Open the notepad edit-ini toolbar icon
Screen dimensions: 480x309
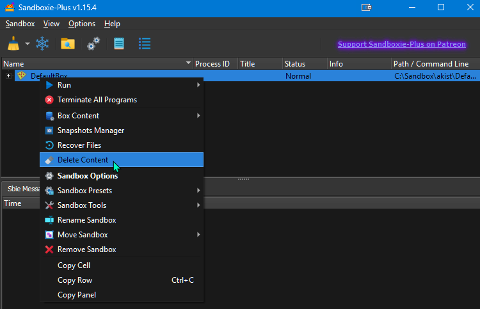point(119,44)
